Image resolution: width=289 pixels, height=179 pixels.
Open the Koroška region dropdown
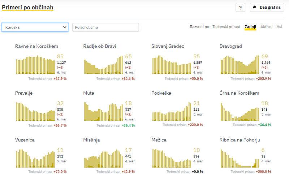[x=35, y=27]
